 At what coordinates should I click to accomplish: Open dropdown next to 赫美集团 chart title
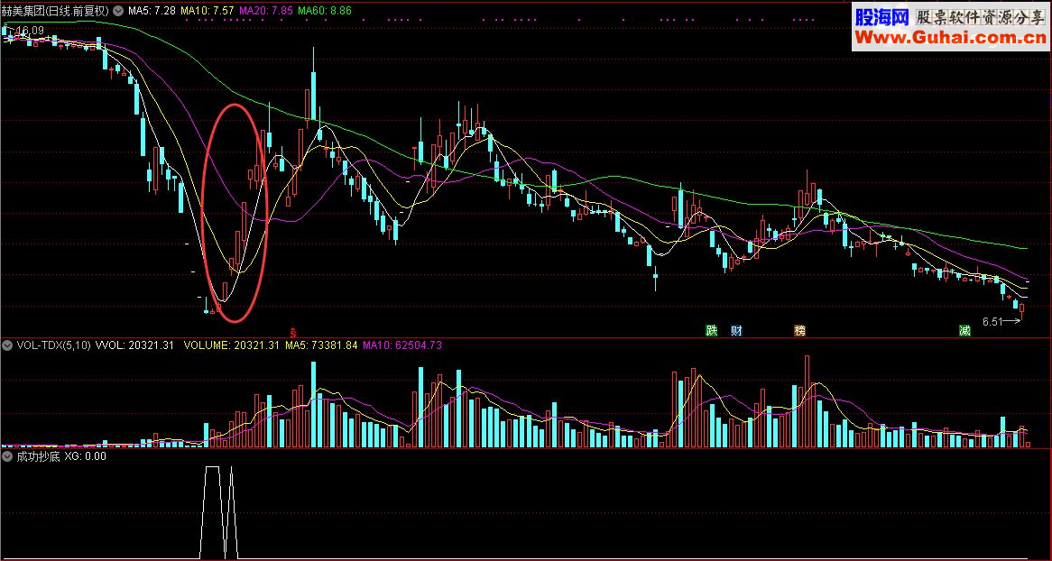118,11
